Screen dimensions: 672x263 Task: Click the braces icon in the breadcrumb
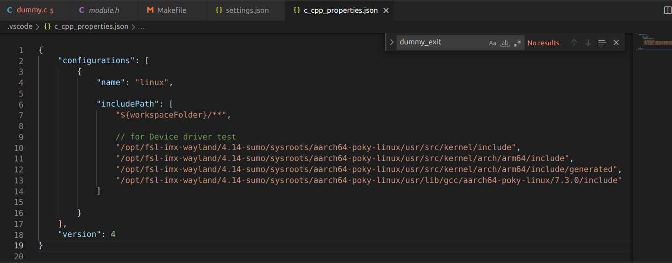[47, 27]
